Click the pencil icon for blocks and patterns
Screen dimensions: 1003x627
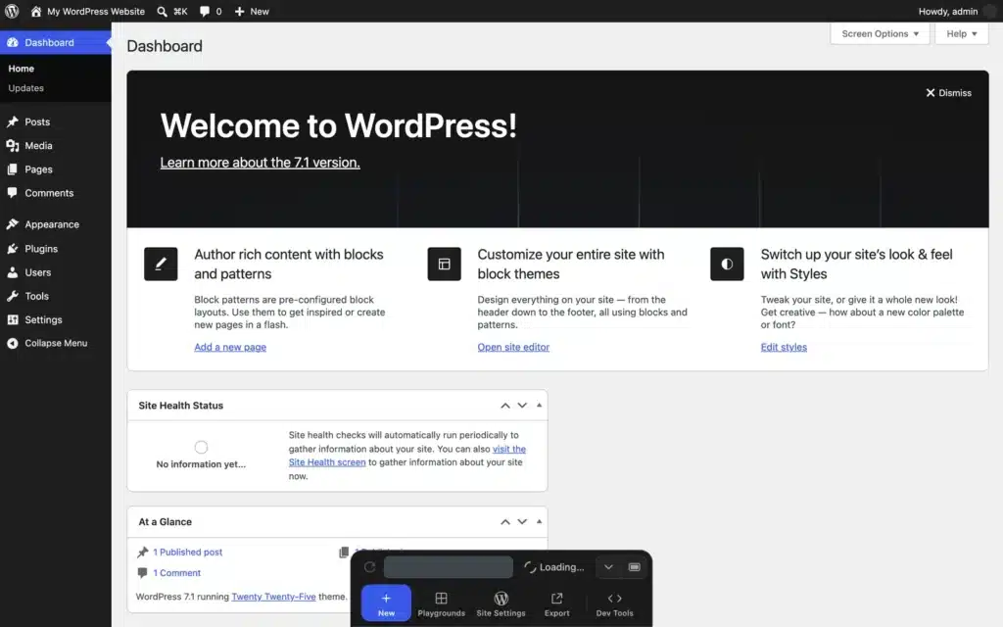point(161,264)
